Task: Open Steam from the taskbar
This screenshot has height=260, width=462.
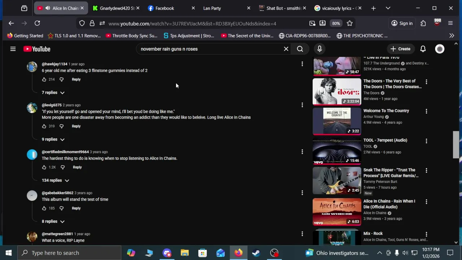Action: (256, 253)
